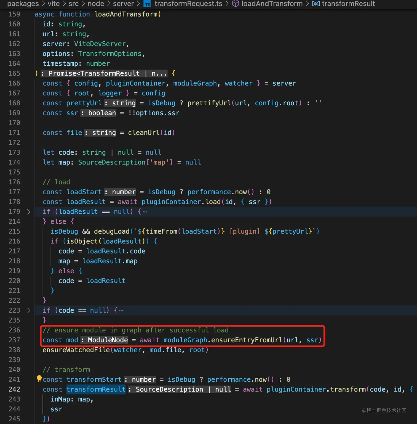Select the transformResult breadcrumb item
The height and width of the screenshot is (424, 417).
pyautogui.click(x=348, y=4)
